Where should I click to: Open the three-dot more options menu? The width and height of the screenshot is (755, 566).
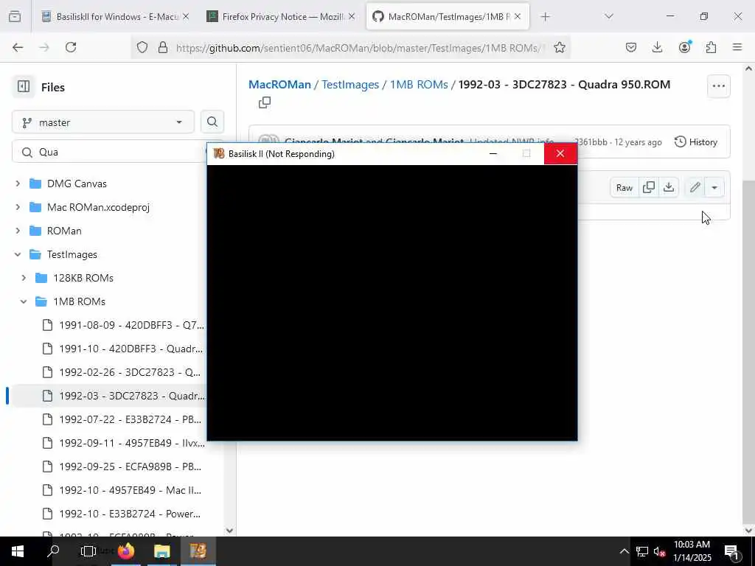(x=718, y=86)
